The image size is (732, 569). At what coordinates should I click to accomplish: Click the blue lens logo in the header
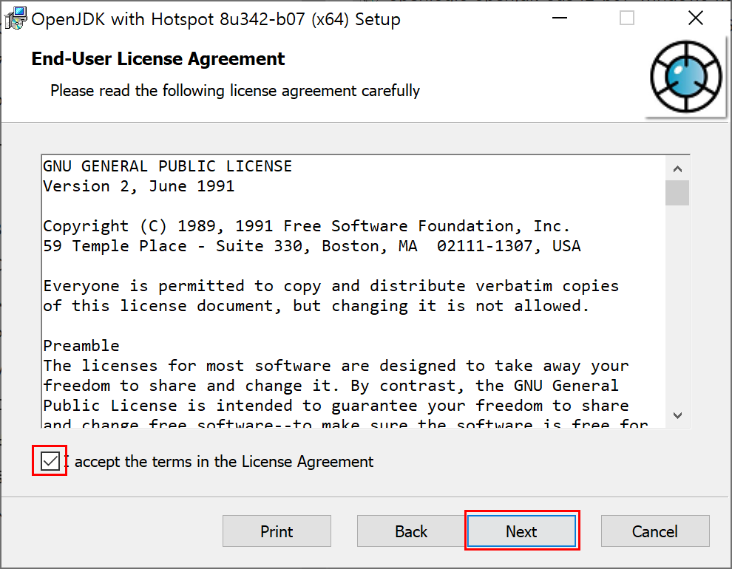685,77
